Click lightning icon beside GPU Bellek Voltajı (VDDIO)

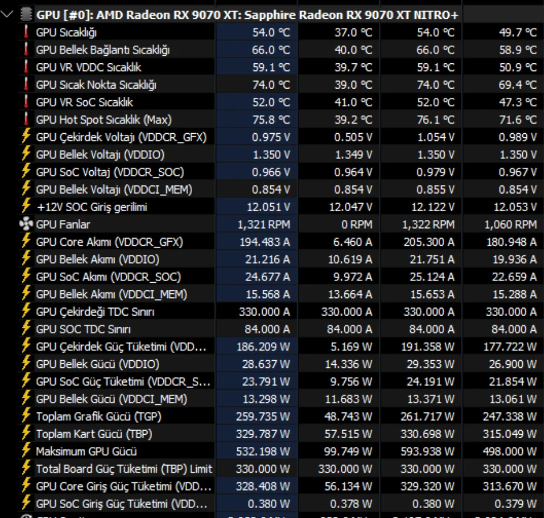click(x=26, y=154)
